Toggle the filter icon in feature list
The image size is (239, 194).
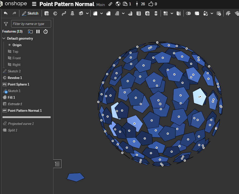pyautogui.click(x=6, y=24)
